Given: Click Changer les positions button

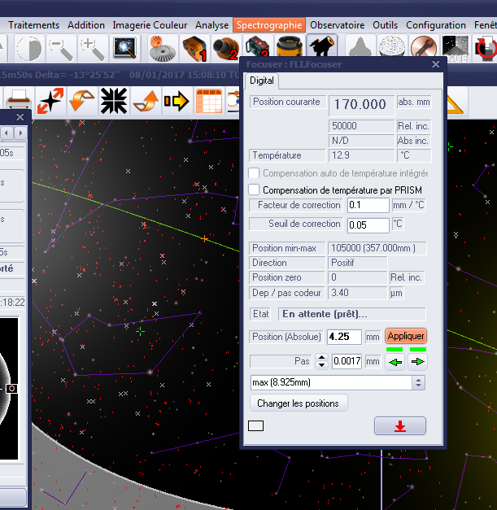Looking at the screenshot, I should pos(298,403).
